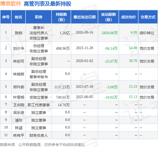Image resolution: width=158 pixels, height=147 pixels.
Task: Select the name 陈航 in row 1
Action: click(x=18, y=33)
